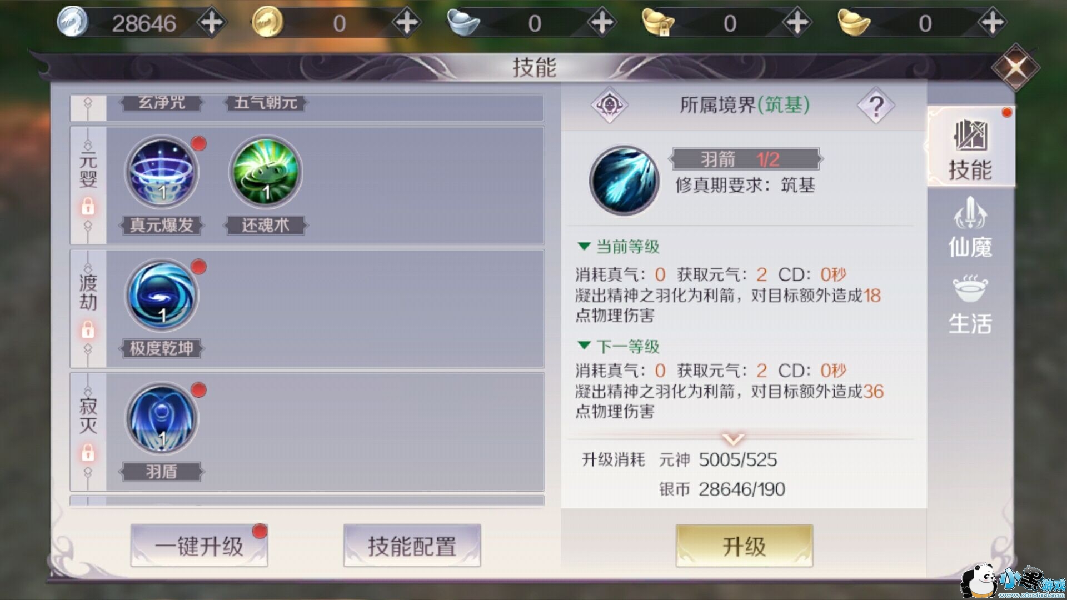Click the 升级 upgrade button
The height and width of the screenshot is (600, 1067).
pos(744,546)
